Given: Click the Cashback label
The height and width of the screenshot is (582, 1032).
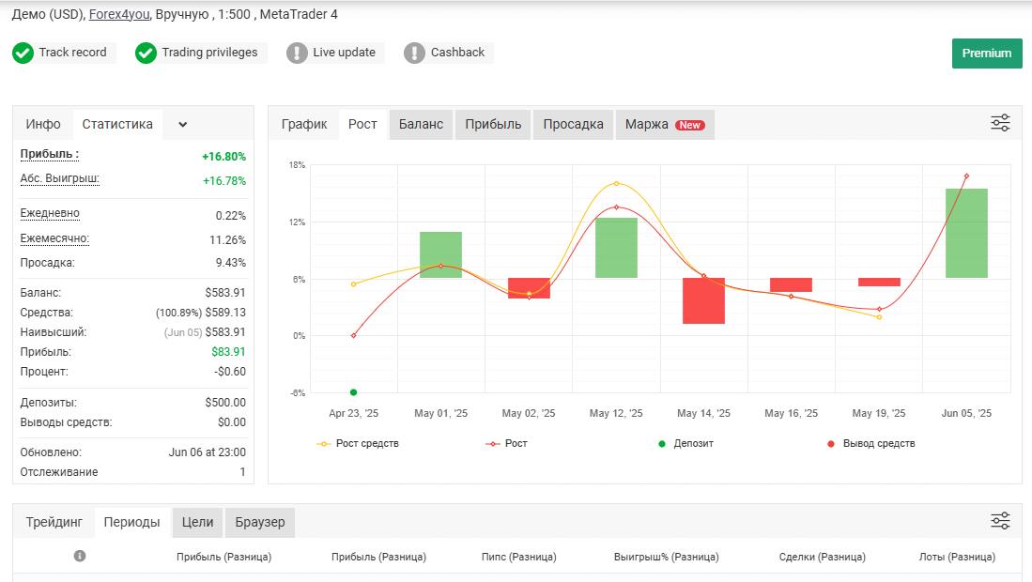Looking at the screenshot, I should tap(457, 52).
